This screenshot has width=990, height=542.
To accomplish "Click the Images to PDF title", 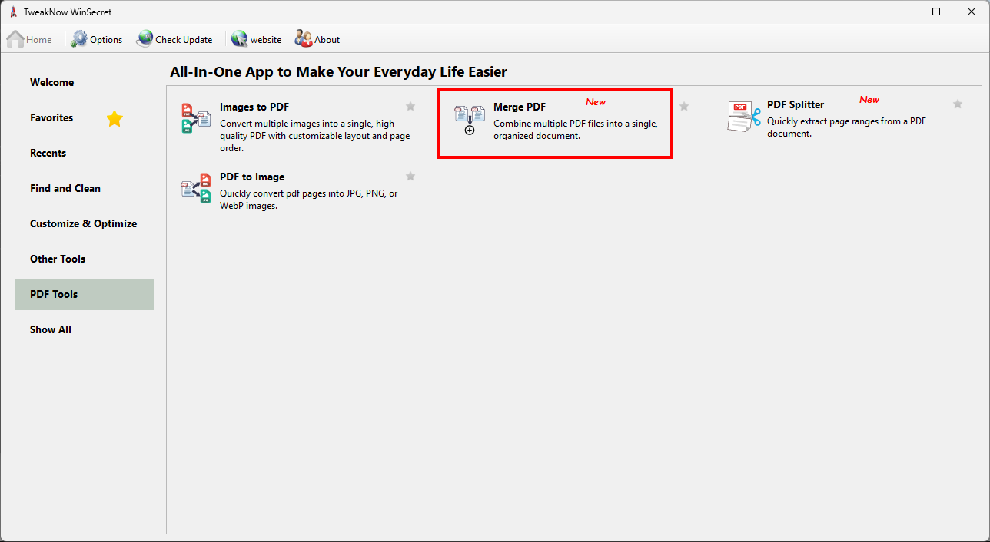I will [254, 107].
